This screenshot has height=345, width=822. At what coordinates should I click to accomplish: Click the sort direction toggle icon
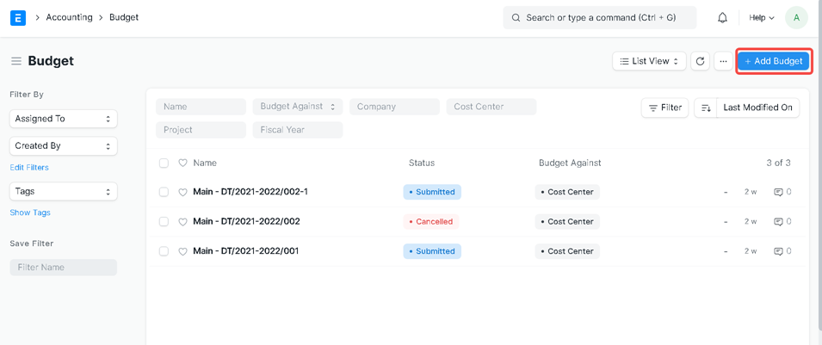706,108
